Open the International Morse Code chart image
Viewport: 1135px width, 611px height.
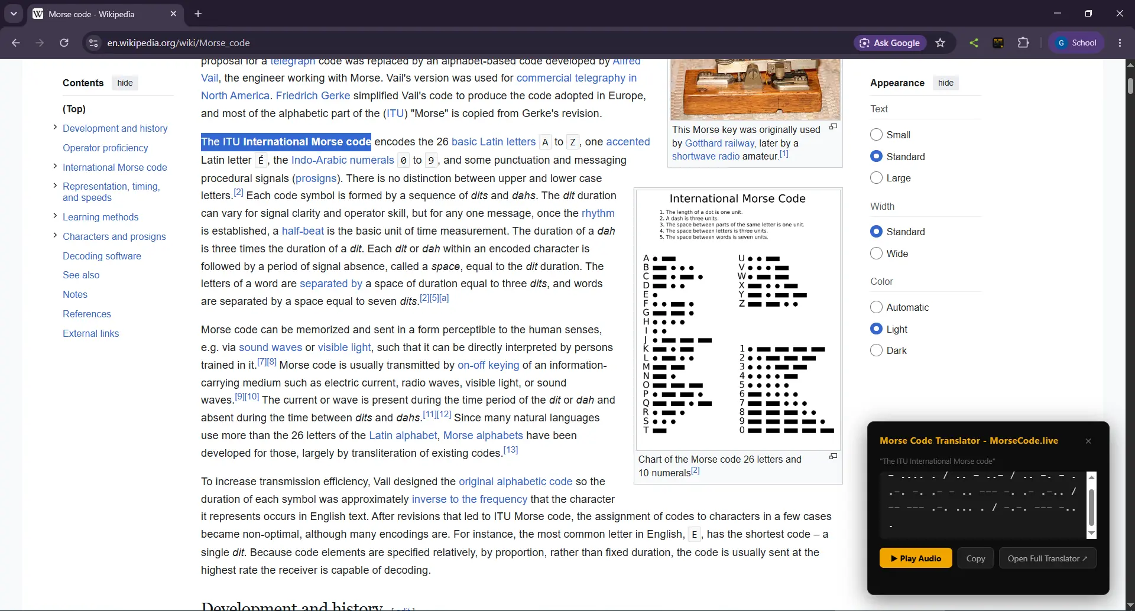click(738, 320)
